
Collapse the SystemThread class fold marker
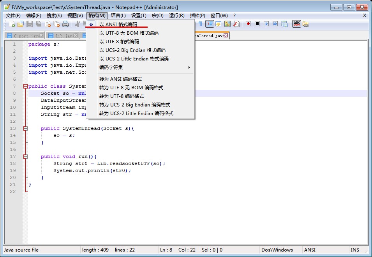(26, 86)
